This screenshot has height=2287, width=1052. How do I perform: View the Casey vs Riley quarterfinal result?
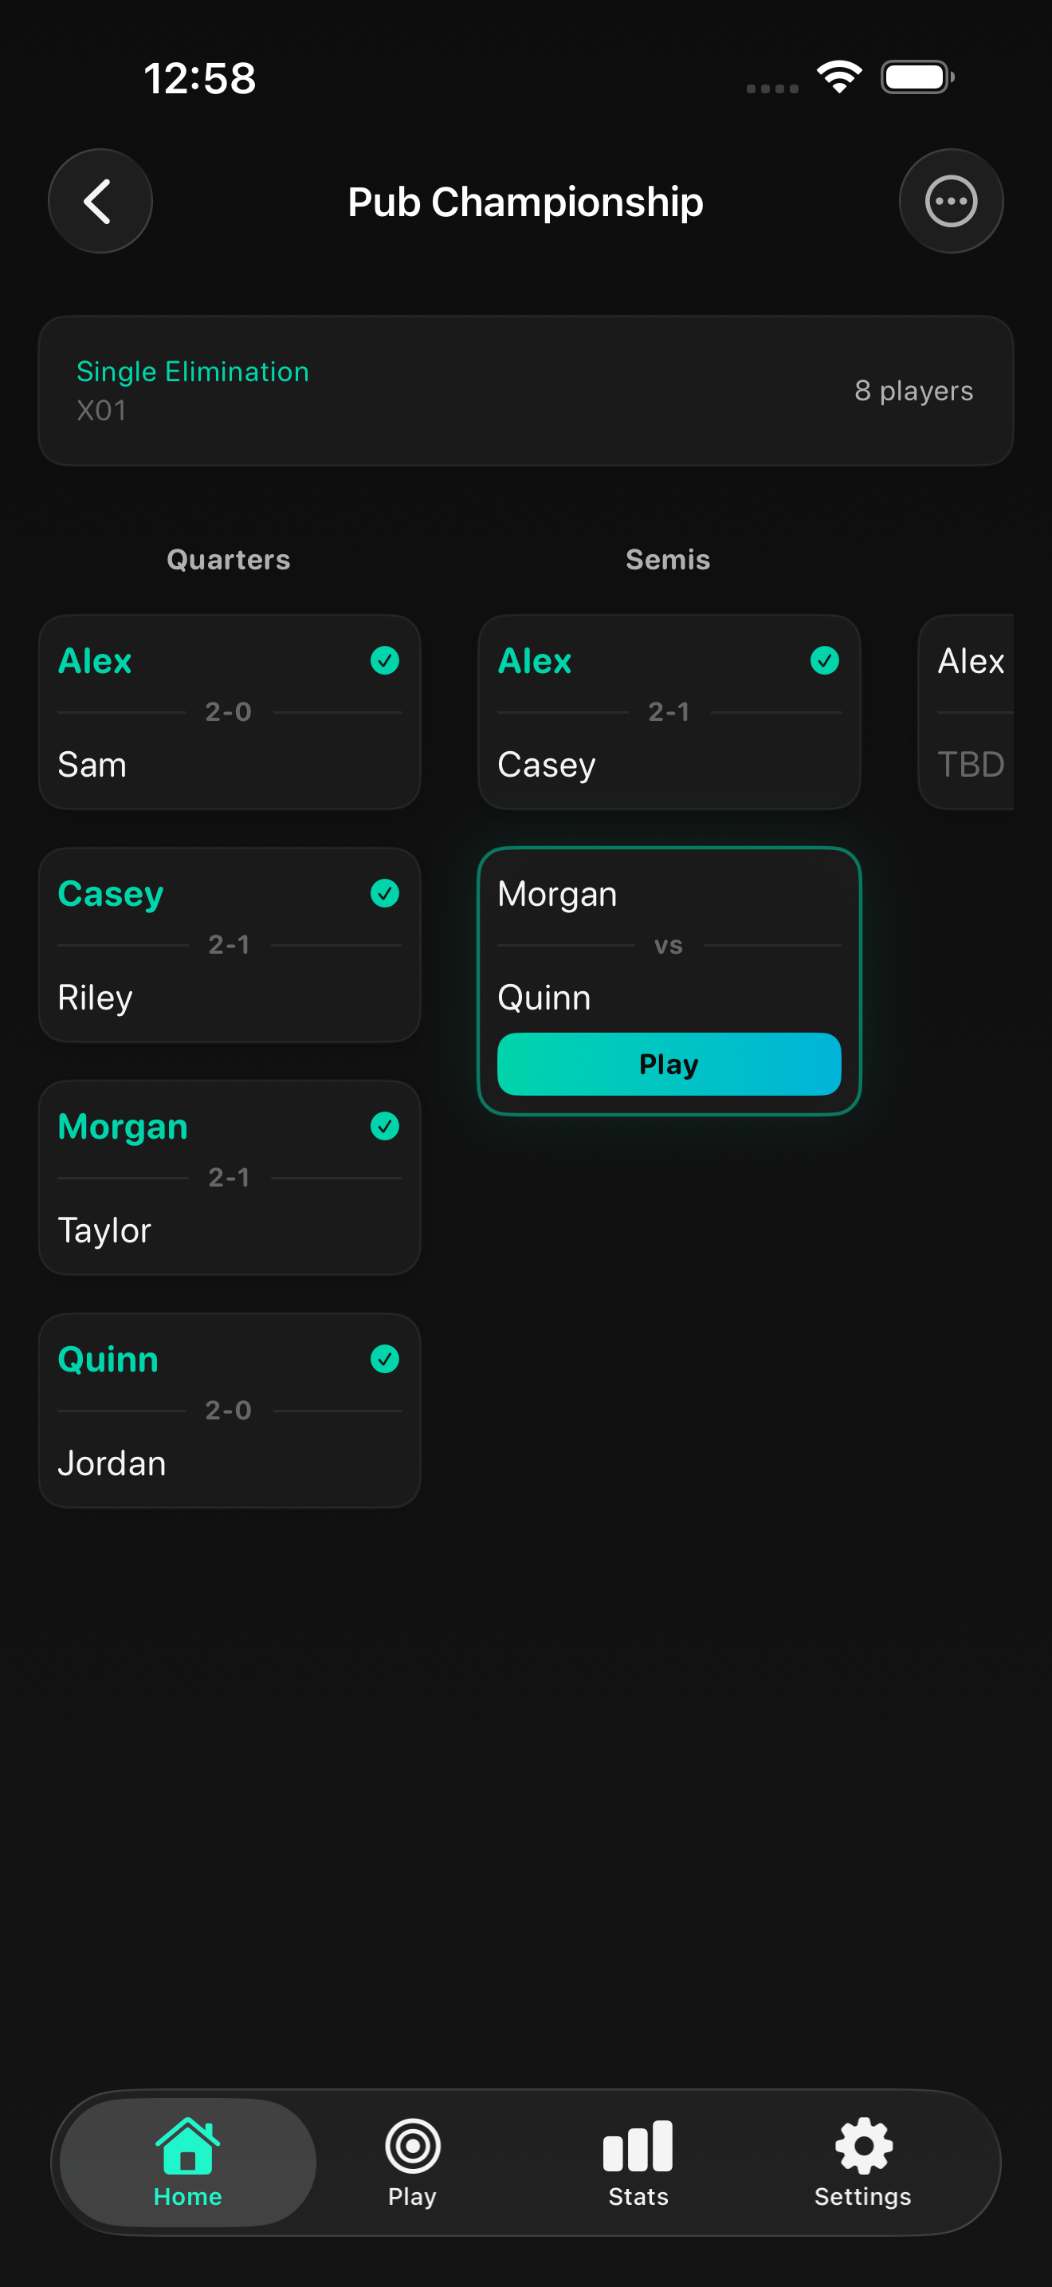[229, 945]
